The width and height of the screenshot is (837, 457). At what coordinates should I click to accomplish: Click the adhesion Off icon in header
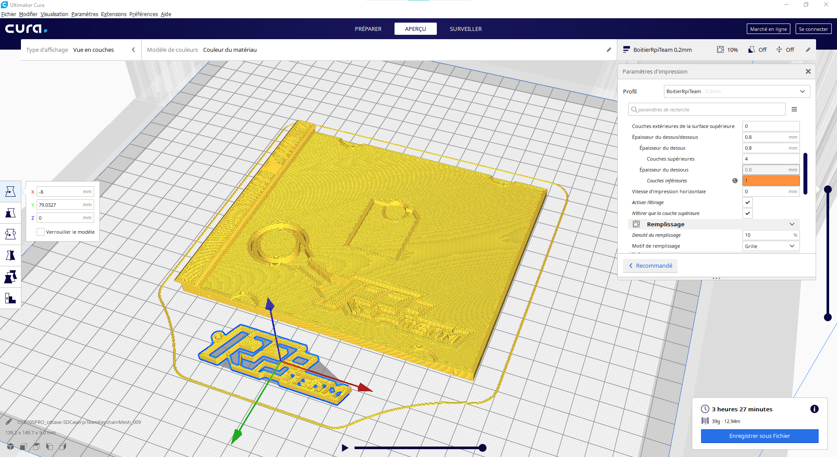coord(779,50)
